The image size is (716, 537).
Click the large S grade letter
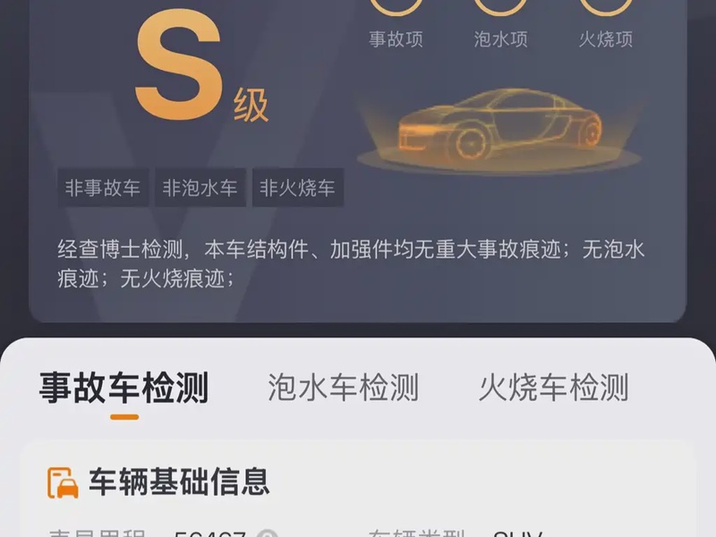click(180, 64)
